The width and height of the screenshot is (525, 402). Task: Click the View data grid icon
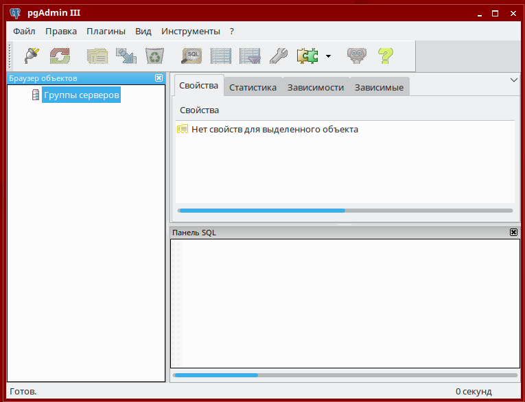[x=221, y=56]
